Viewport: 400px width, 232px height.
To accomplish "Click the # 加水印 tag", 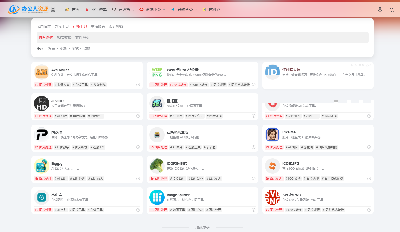I will [61, 210].
